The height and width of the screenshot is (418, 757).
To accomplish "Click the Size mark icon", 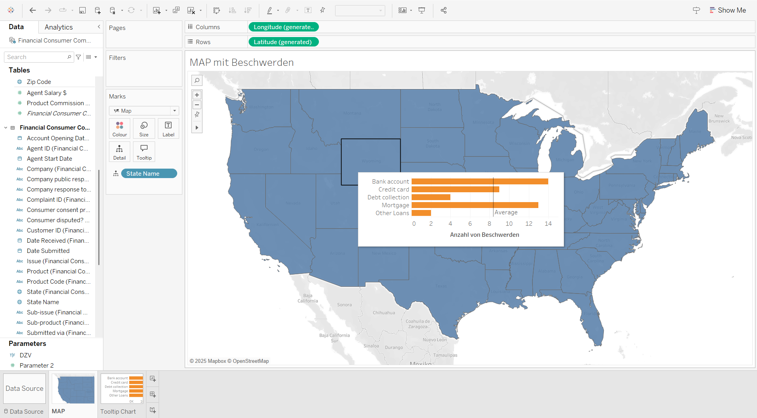I will point(144,128).
